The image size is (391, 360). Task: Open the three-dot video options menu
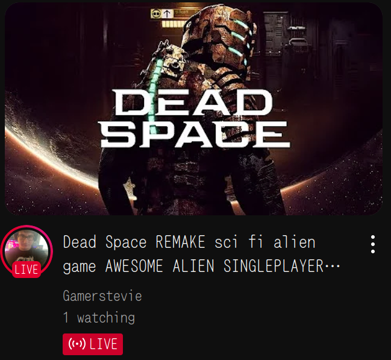372,244
